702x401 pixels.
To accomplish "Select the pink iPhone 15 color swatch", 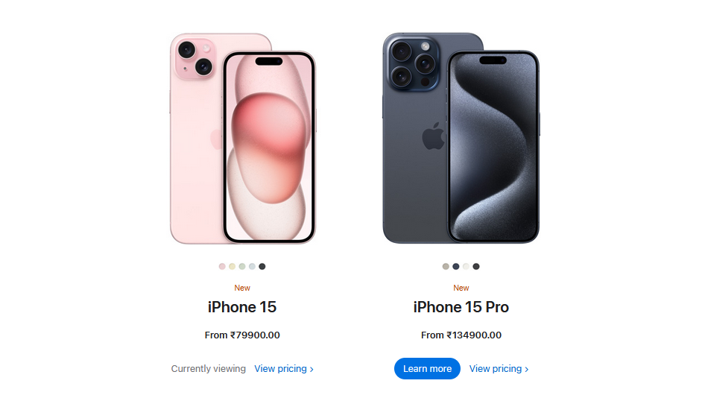I will coord(222,266).
